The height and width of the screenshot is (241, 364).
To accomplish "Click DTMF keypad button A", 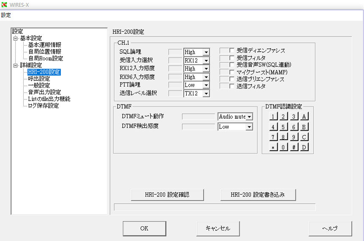I will [304, 116].
